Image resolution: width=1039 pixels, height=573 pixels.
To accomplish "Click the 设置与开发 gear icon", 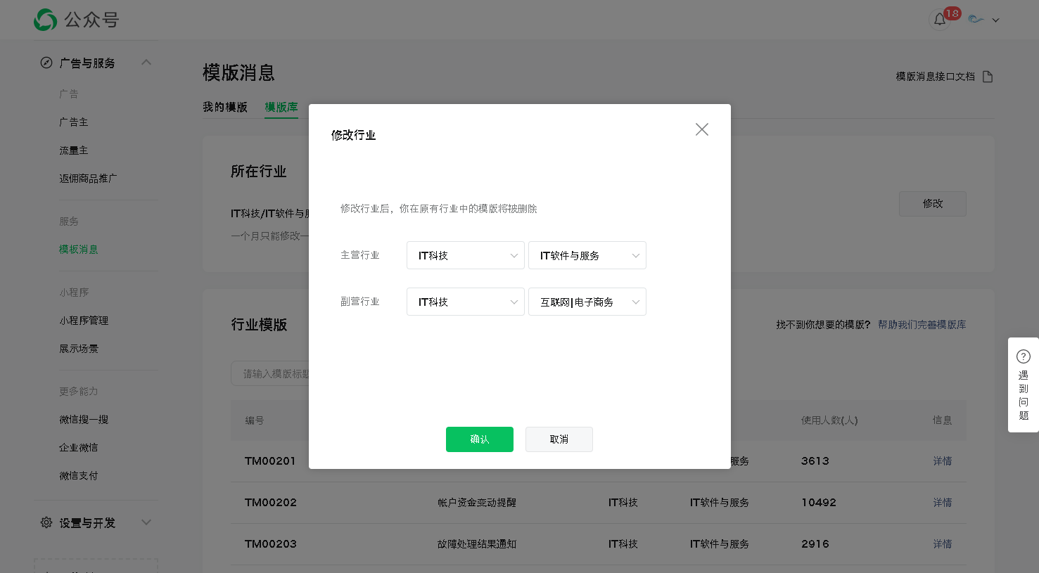I will 46,522.
